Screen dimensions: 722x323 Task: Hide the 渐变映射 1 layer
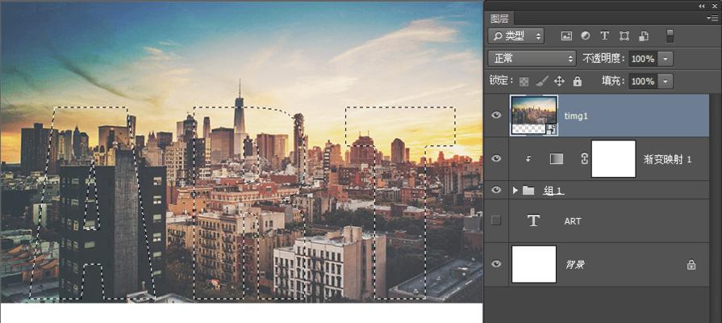(496, 158)
